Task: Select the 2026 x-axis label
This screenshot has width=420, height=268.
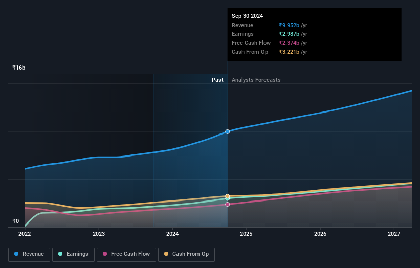Action: pos(320,234)
